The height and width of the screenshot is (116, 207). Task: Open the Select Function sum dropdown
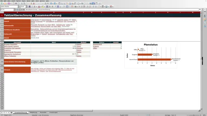point(22,10)
